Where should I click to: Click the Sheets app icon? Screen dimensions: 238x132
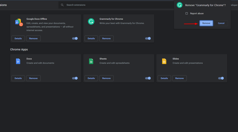tap(91, 61)
